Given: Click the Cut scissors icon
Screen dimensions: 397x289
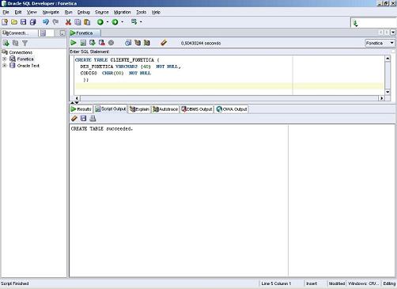Looking at the screenshot, I should tap(68, 22).
